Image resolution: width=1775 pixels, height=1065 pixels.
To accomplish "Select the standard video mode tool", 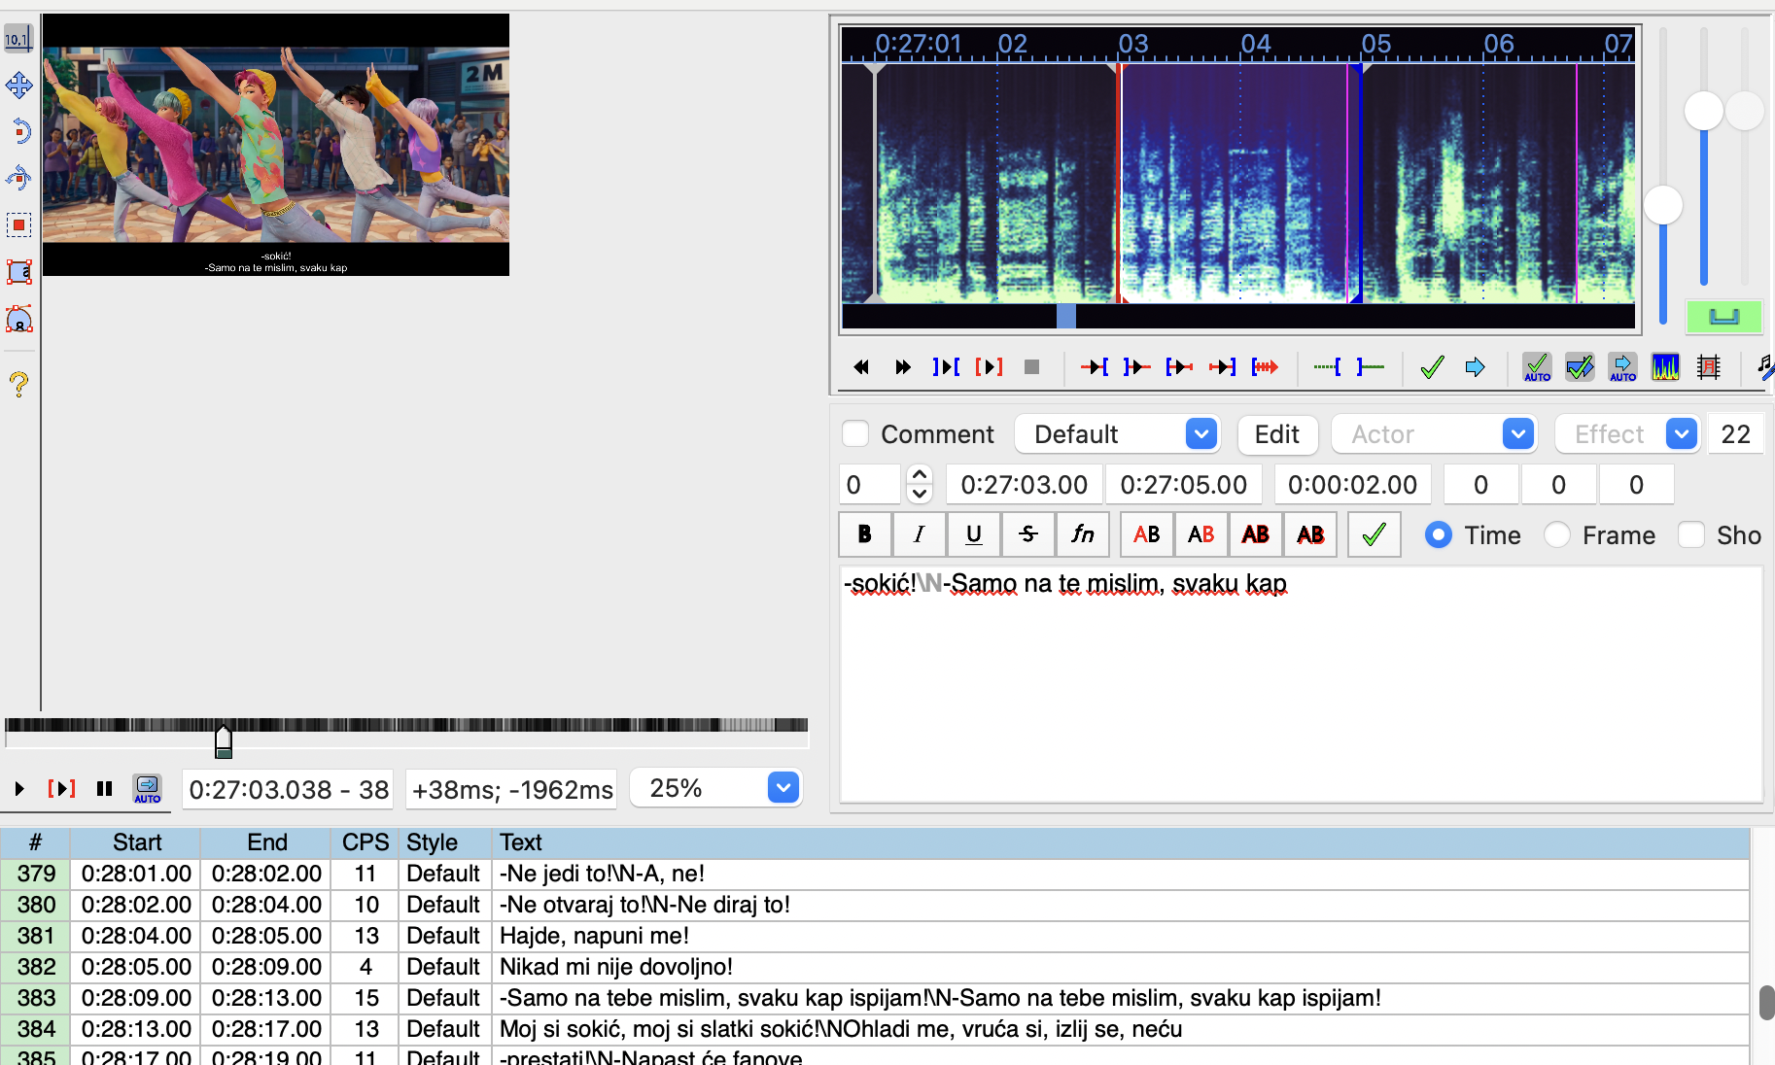I will pos(18,39).
